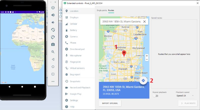Click the overview square in the emulator toolbar

click(x=53, y=74)
